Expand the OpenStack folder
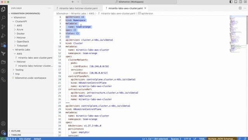The image size is (248, 140). tap(23, 42)
